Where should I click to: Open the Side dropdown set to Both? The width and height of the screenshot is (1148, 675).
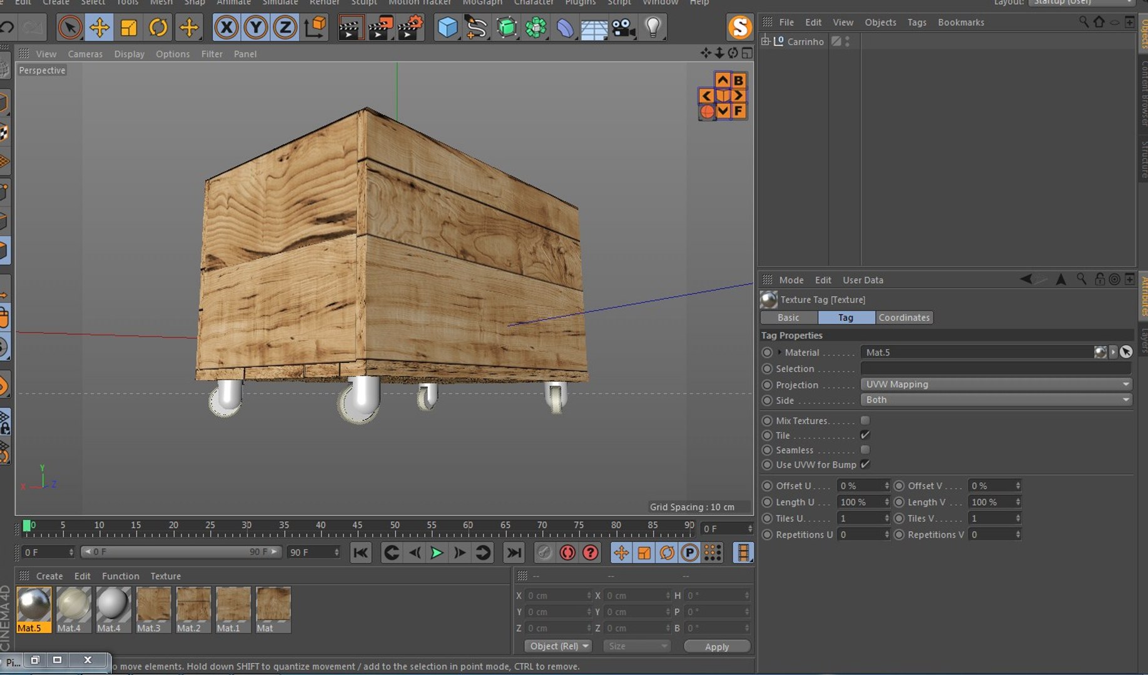tap(997, 400)
